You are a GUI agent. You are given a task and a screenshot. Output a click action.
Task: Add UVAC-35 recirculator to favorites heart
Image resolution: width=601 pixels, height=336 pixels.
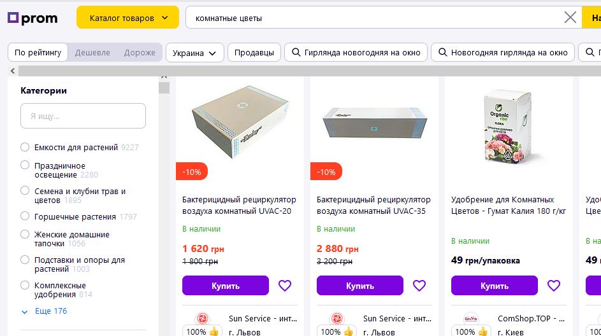pyautogui.click(x=419, y=286)
